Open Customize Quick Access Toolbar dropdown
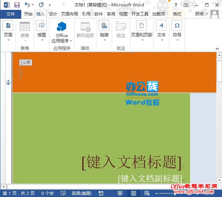 click(x=50, y=5)
